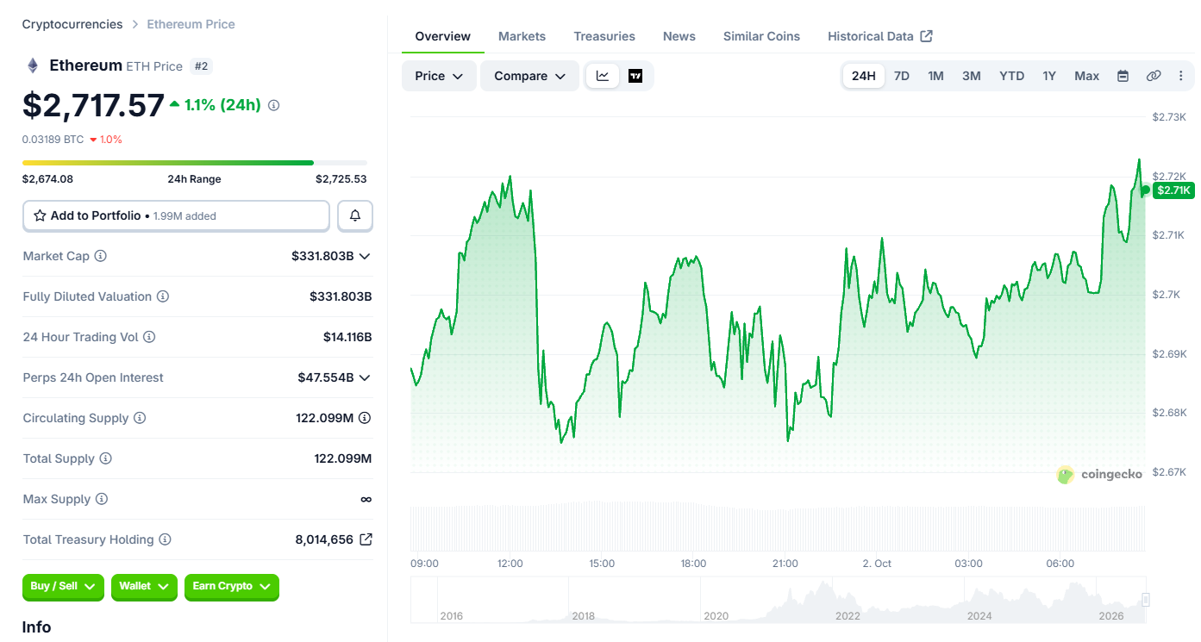The height and width of the screenshot is (642, 1201).
Task: Switch to TradingView chart mode
Action: 635,76
